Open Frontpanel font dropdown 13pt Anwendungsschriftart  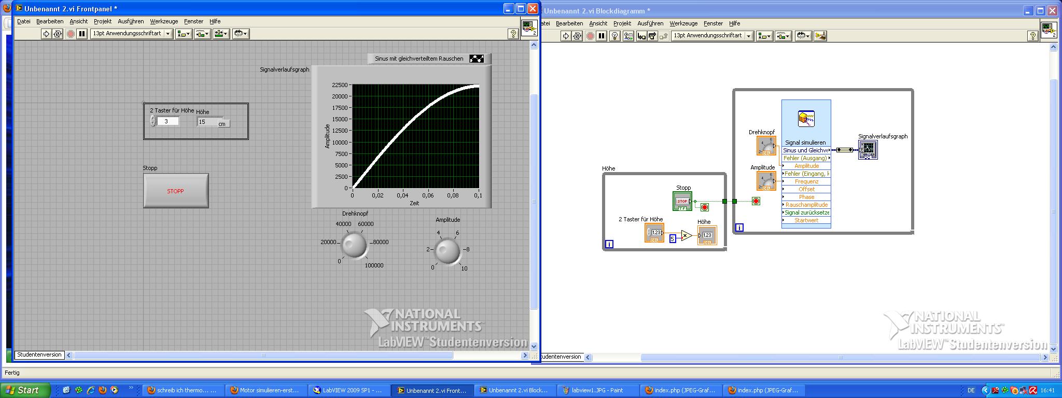(132, 34)
